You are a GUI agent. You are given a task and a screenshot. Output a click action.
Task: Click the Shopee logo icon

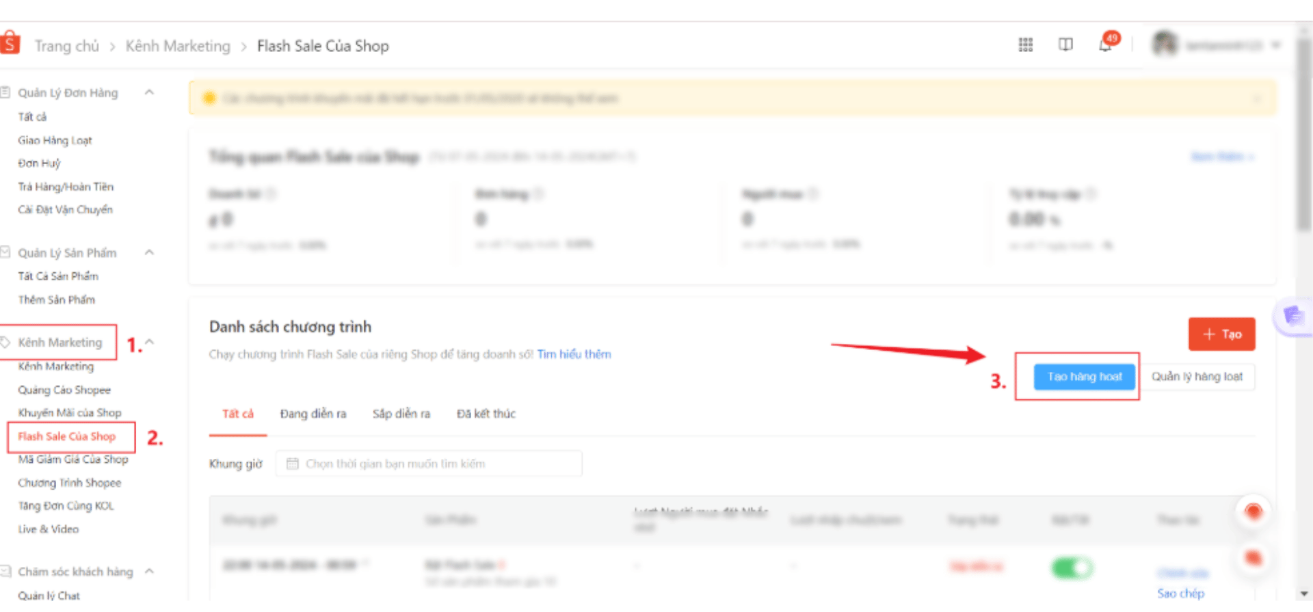[x=10, y=43]
